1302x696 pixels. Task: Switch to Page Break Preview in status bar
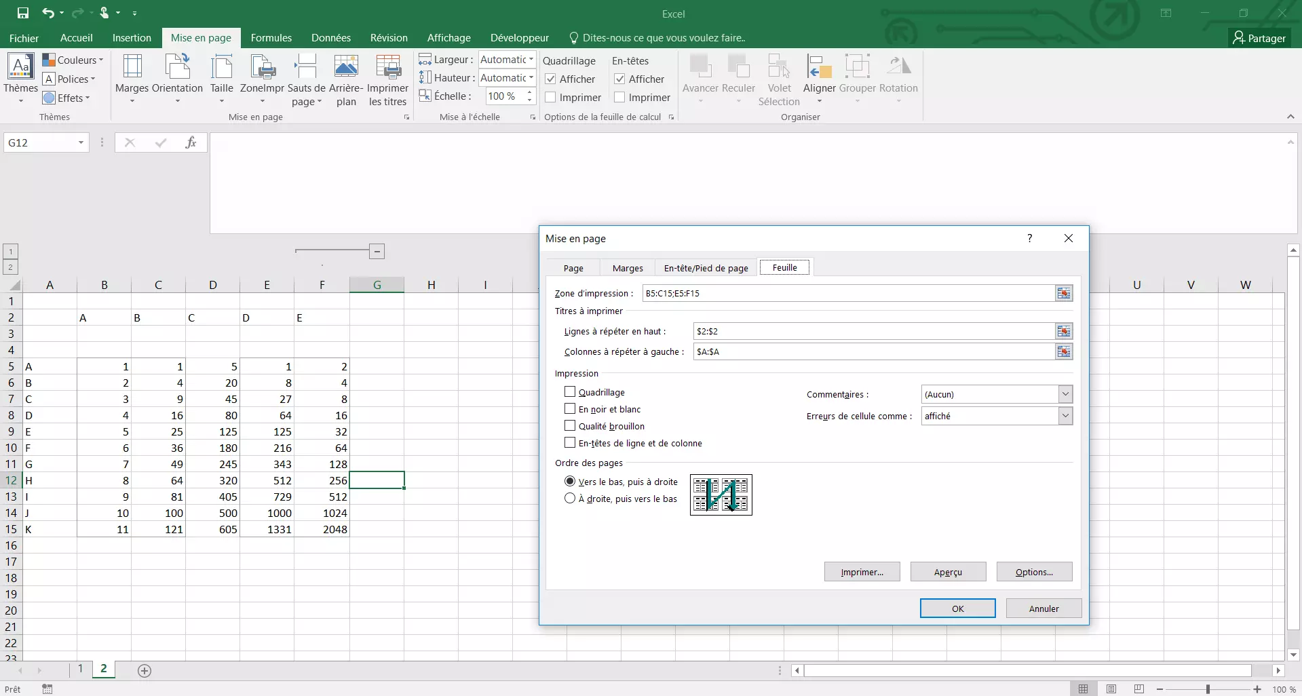[x=1138, y=689]
